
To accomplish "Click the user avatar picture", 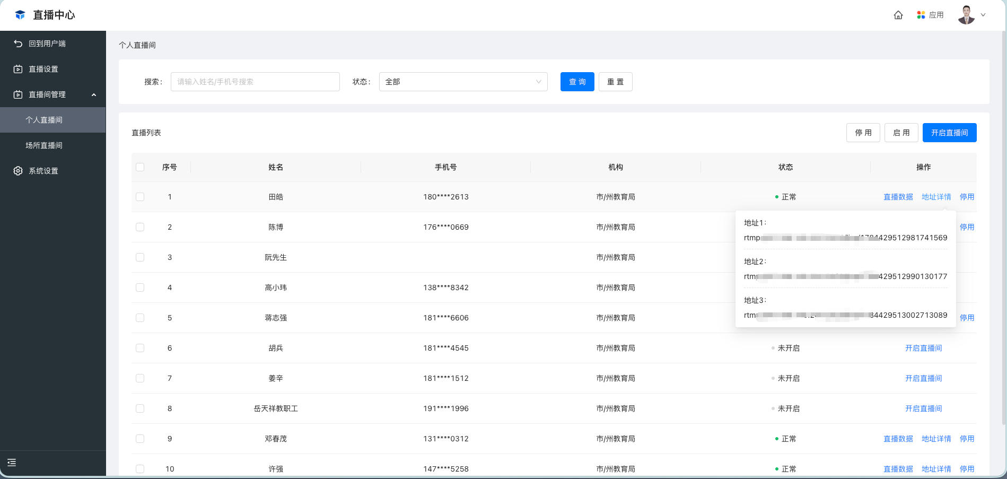I will click(966, 15).
